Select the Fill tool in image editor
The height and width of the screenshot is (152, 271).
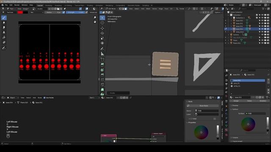[x=4, y=38]
